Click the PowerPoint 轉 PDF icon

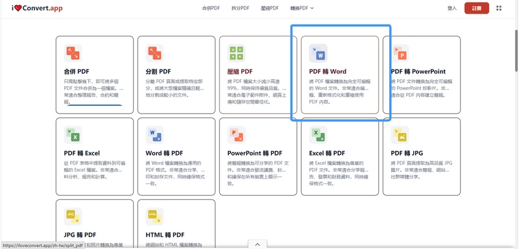pos(236,135)
